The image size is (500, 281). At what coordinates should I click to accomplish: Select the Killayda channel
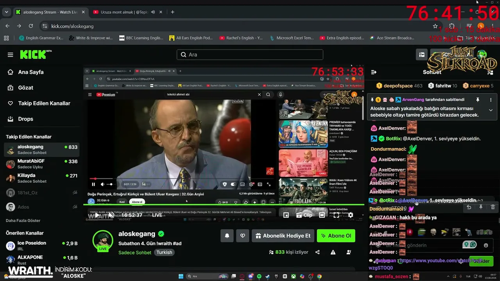[x=41, y=178]
